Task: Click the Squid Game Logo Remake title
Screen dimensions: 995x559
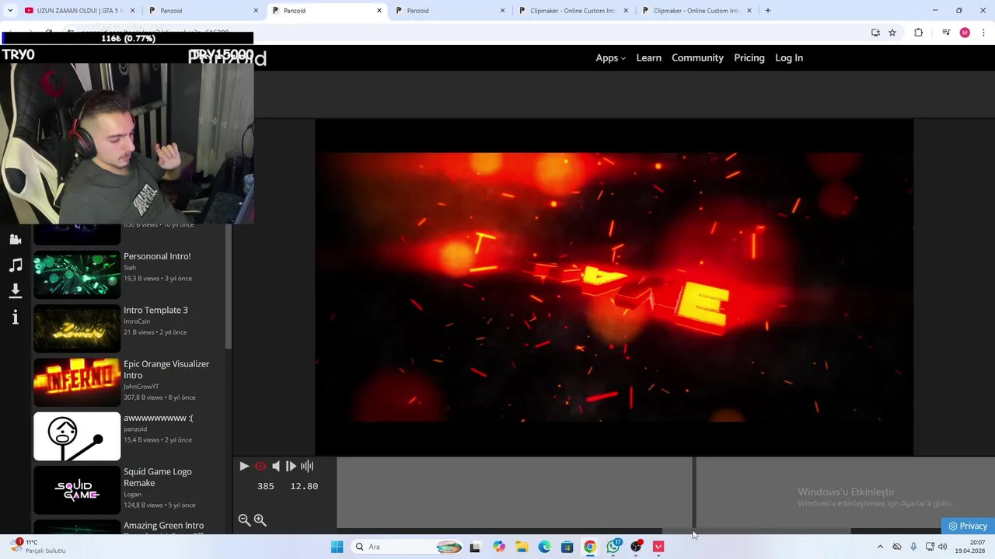Action: [158, 477]
